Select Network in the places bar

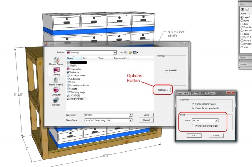(x=56, y=102)
